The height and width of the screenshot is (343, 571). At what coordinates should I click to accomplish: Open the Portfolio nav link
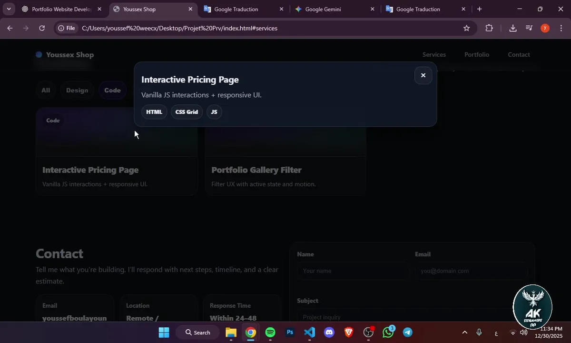tap(477, 55)
